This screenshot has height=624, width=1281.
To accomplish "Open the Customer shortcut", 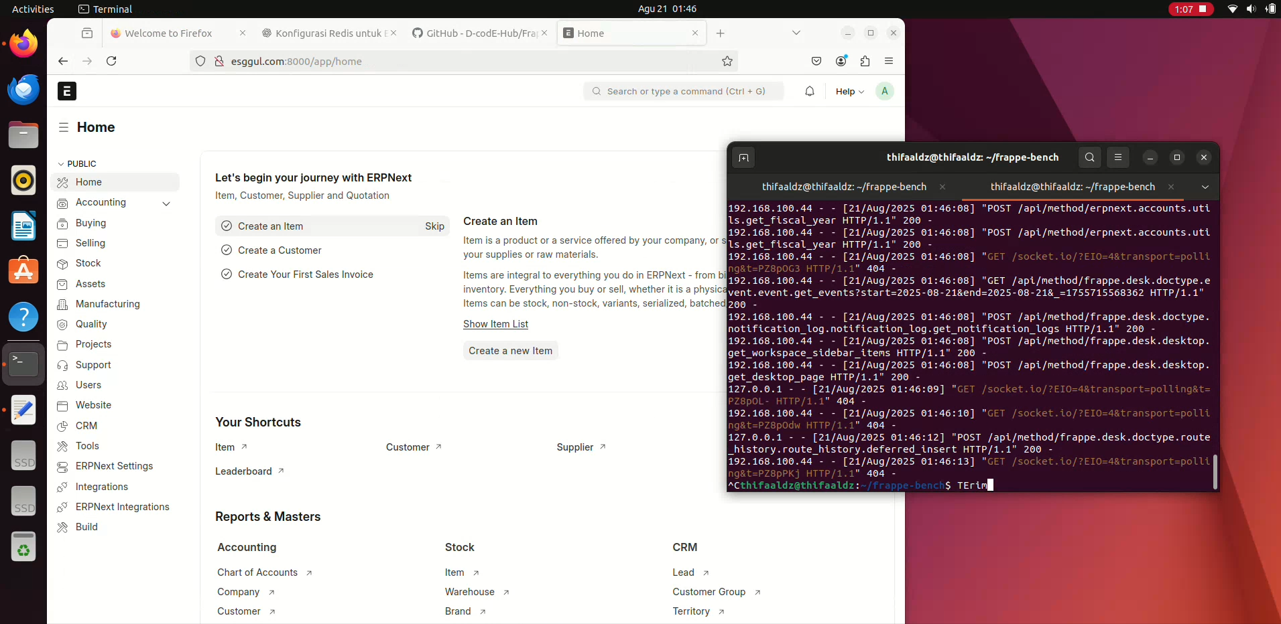I will pyautogui.click(x=414, y=447).
